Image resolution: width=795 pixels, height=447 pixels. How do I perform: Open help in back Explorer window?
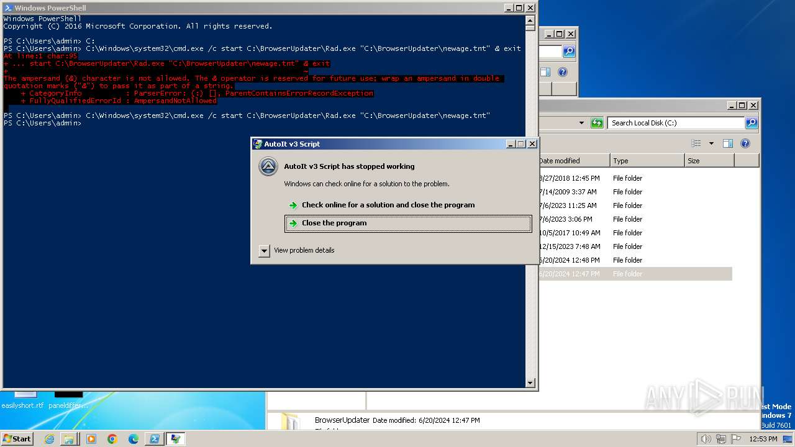pyautogui.click(x=562, y=72)
